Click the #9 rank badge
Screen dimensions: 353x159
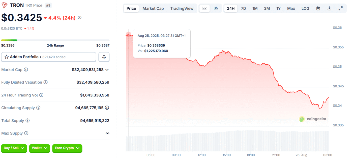48,5
